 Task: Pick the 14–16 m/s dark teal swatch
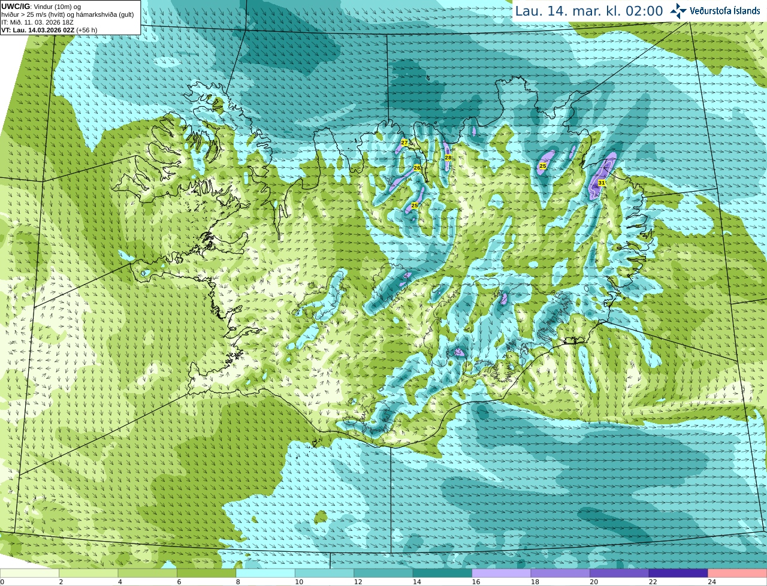point(443,573)
